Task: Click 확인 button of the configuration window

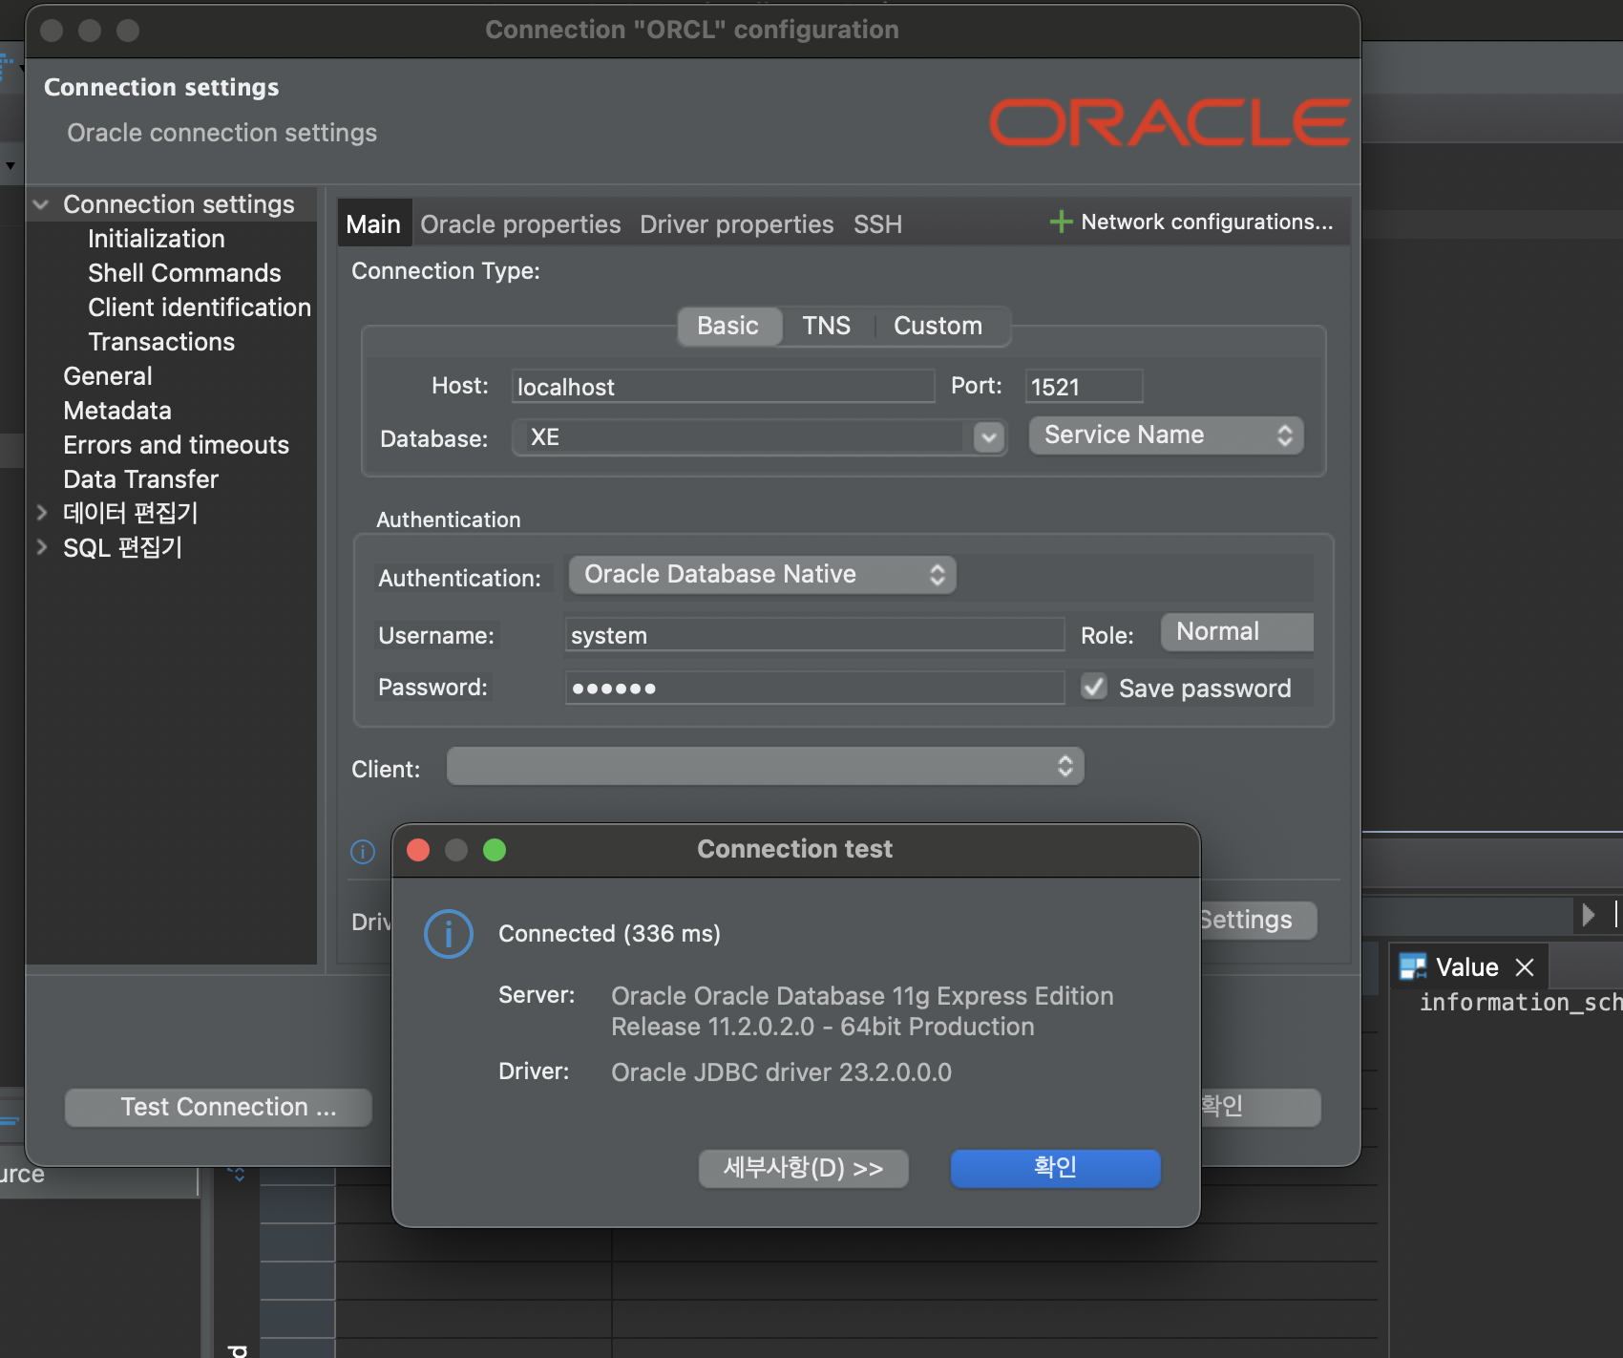Action: [x=1259, y=1107]
